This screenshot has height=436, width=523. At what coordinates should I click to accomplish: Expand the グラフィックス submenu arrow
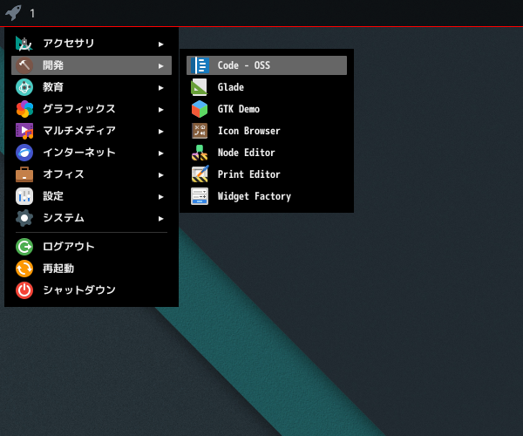pos(160,109)
